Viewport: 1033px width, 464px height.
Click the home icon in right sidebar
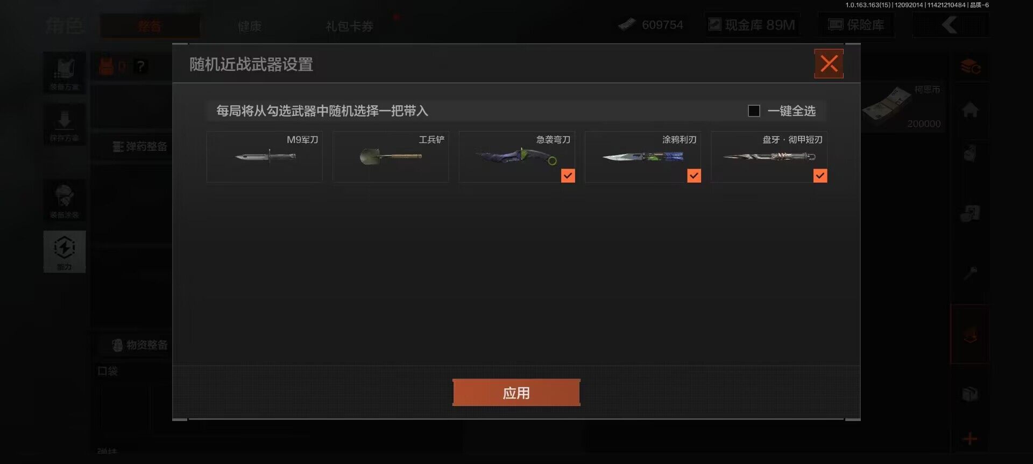(970, 110)
